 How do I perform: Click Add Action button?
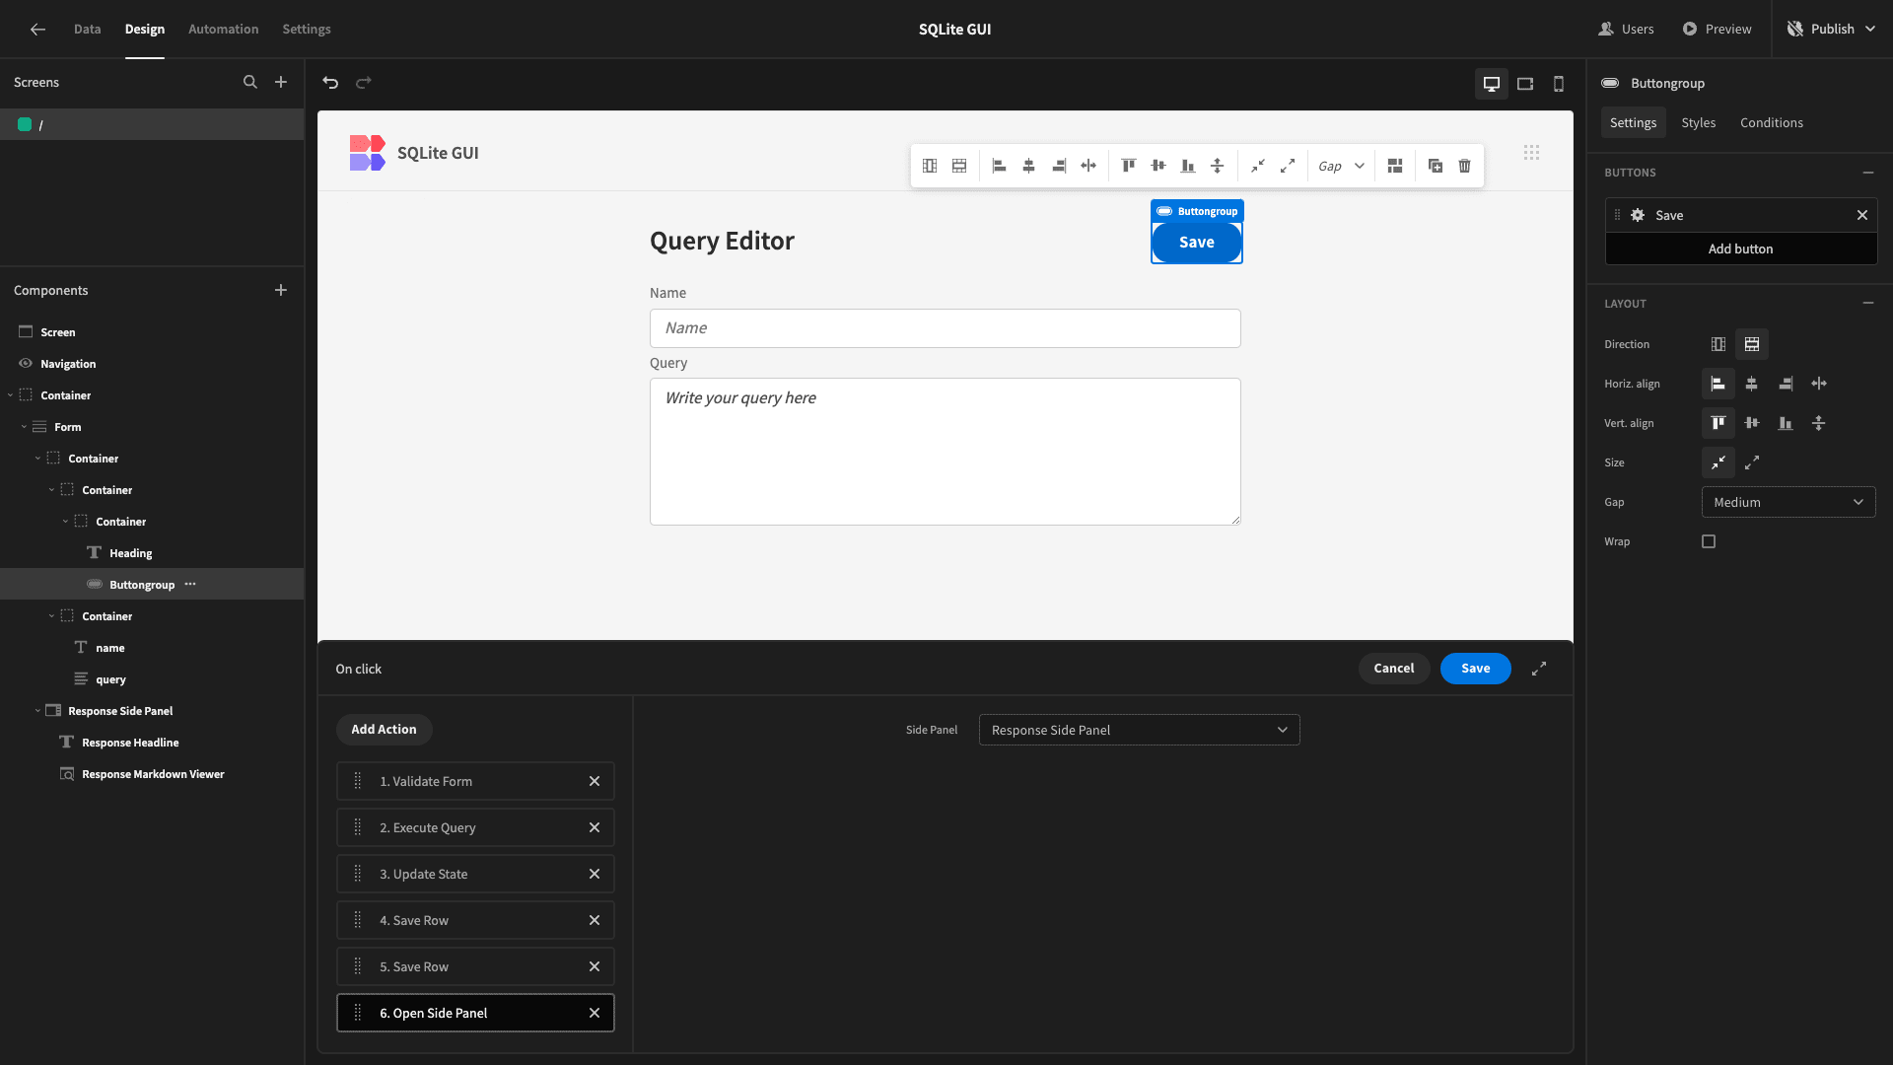tap(384, 730)
